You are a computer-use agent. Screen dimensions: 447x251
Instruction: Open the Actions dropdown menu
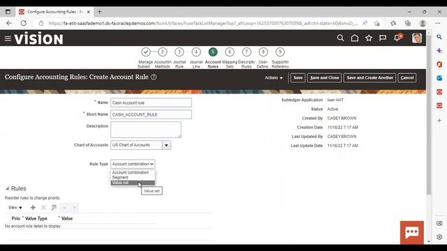pos(274,77)
